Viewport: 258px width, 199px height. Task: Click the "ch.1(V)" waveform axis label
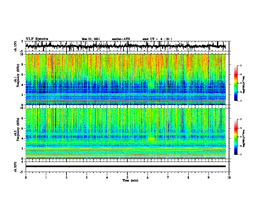pos(15,46)
